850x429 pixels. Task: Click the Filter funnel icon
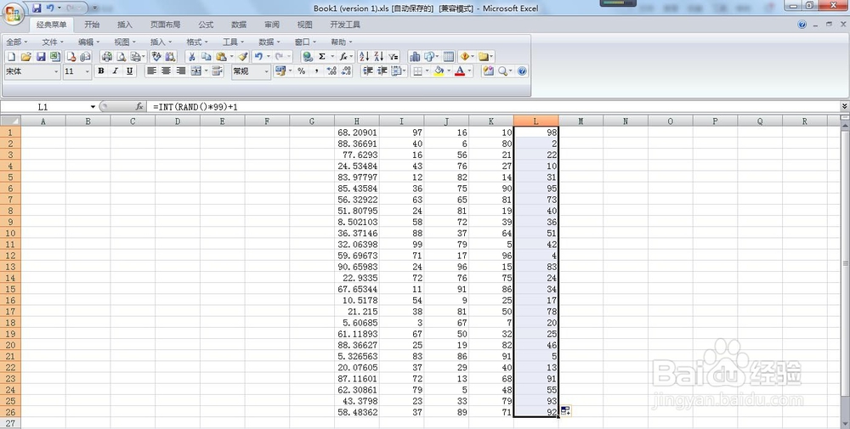click(393, 56)
